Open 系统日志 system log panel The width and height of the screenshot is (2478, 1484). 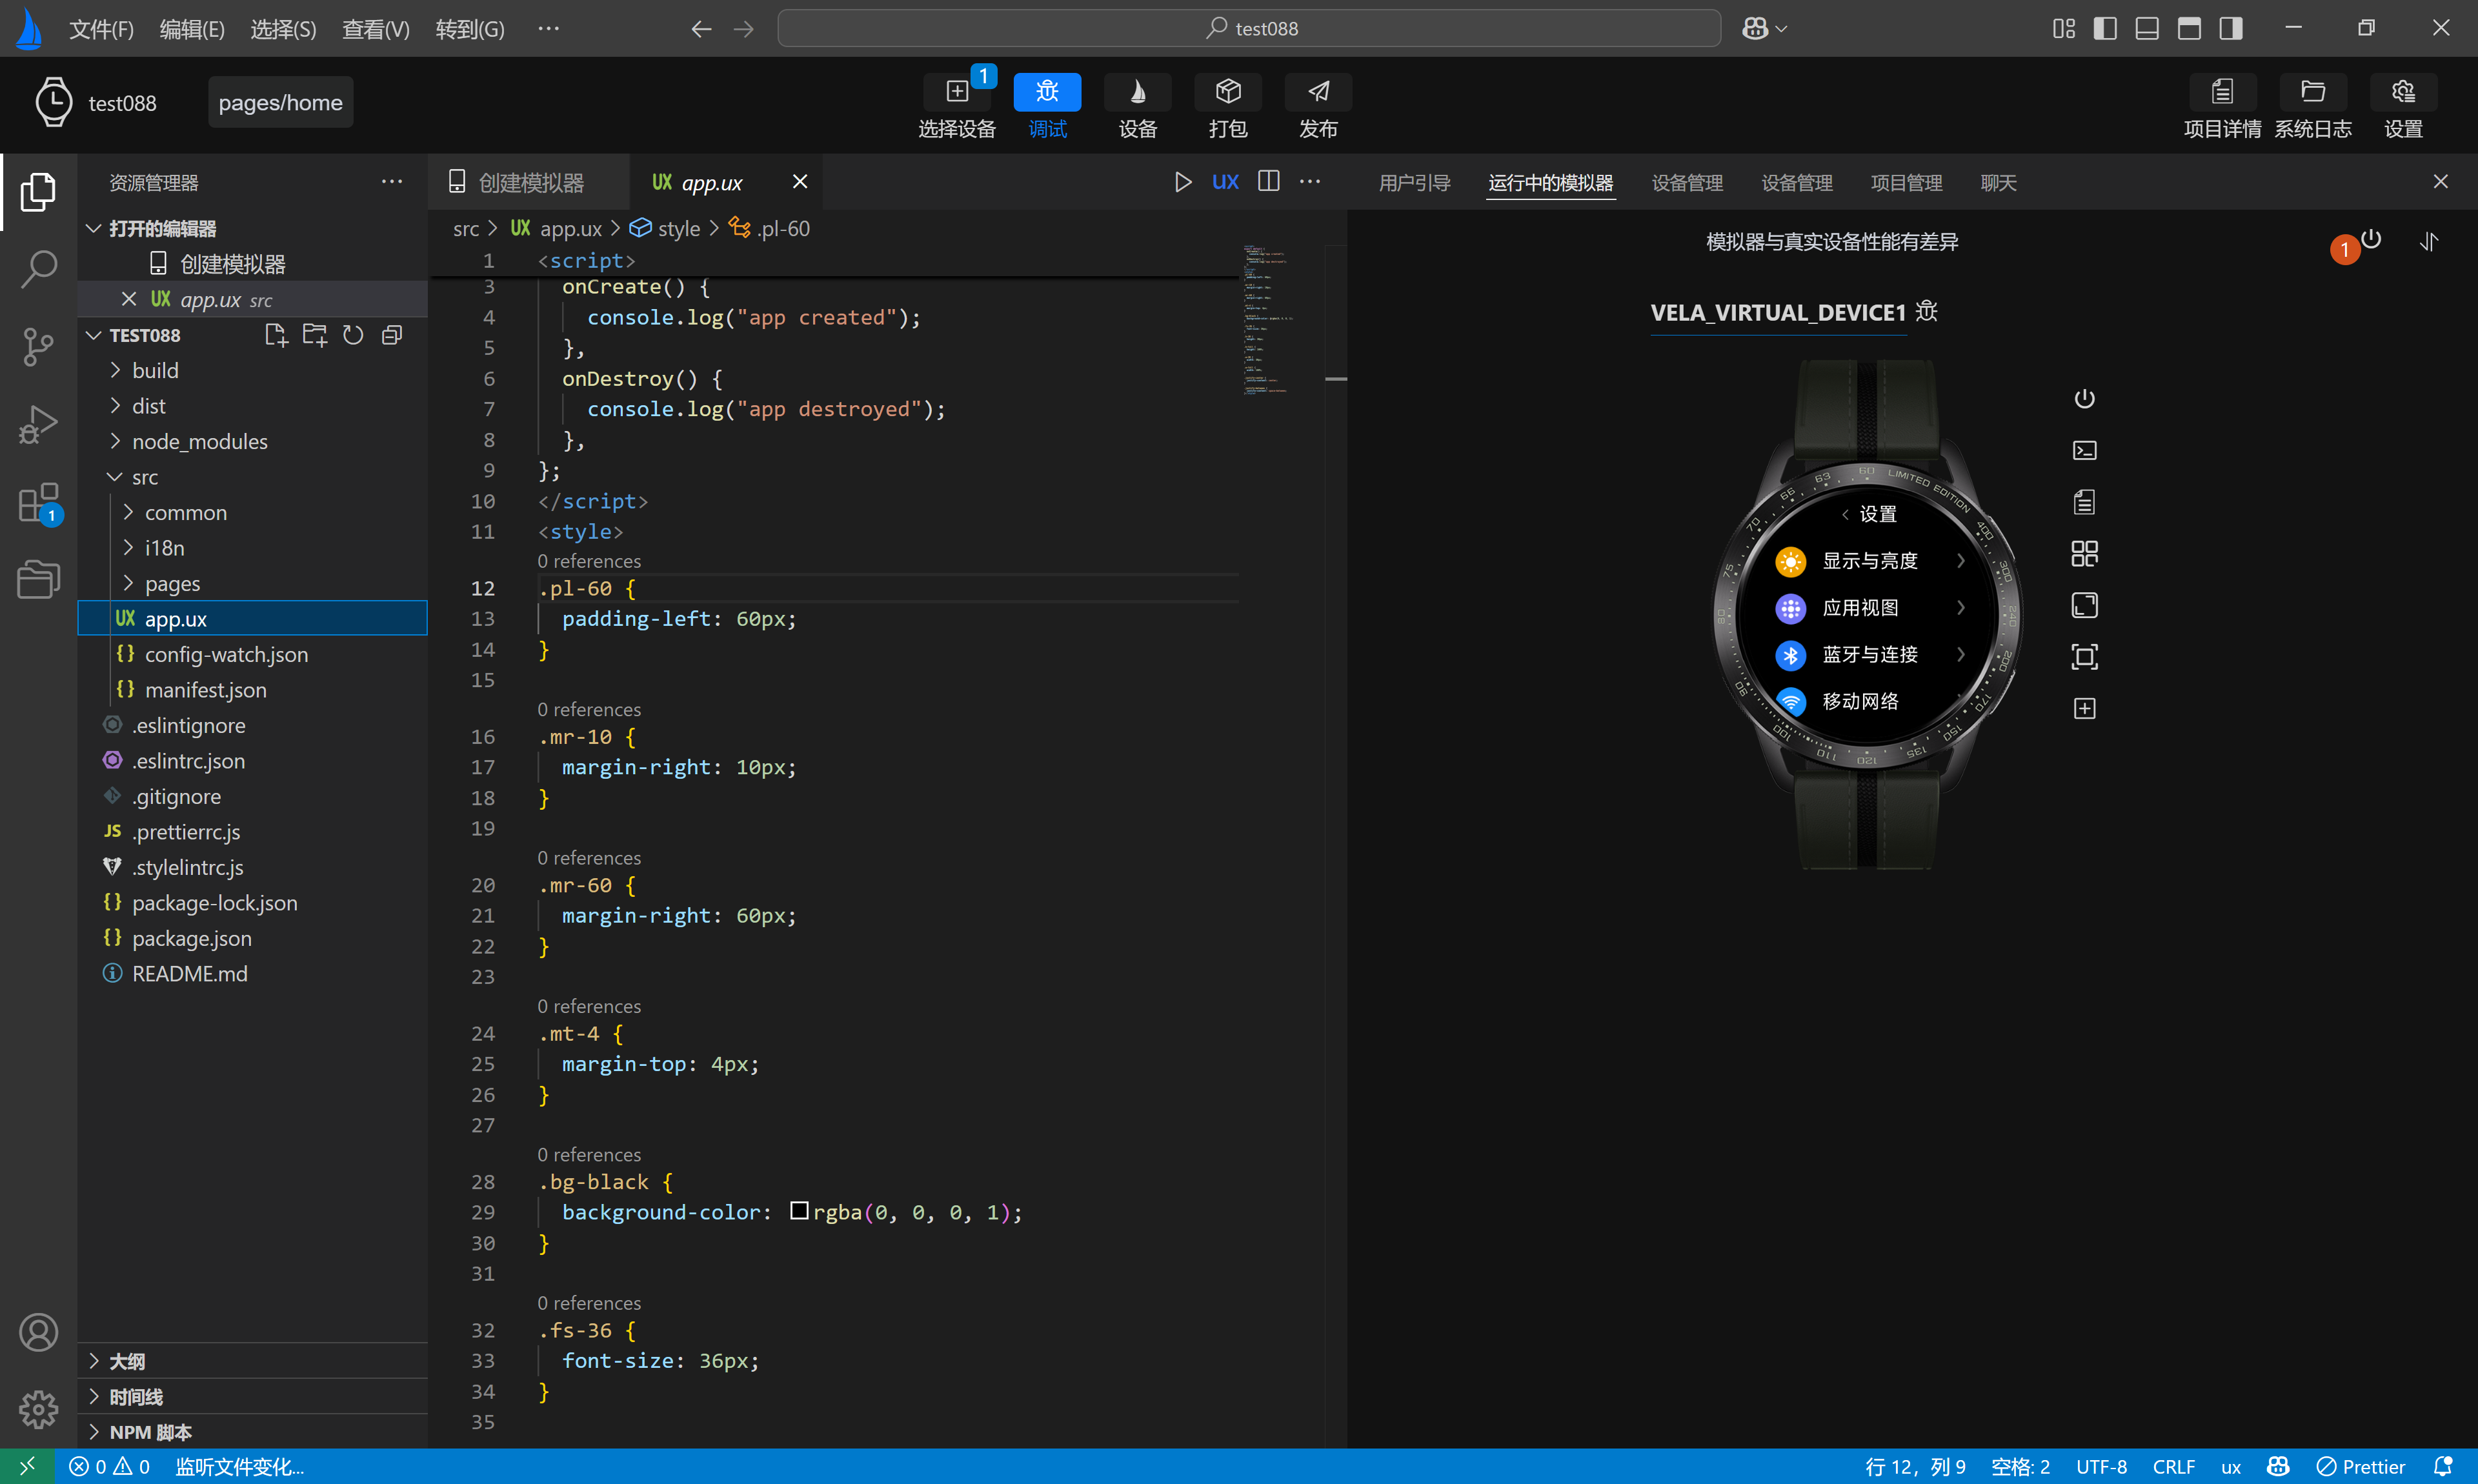click(2312, 92)
